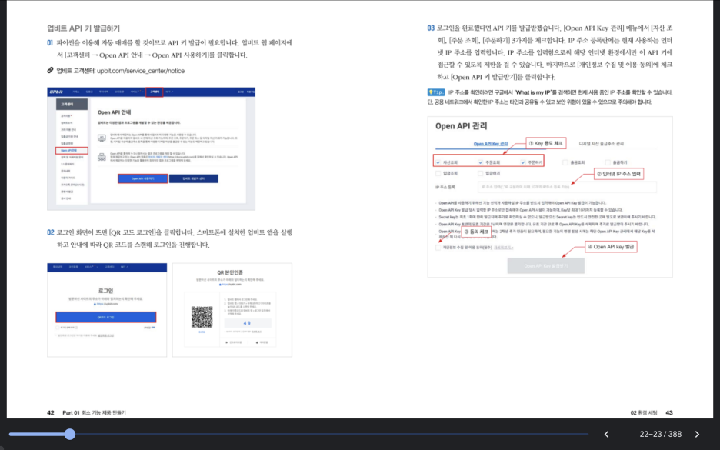This screenshot has height=450, width=720.
Task: Click the Tip badge icon
Action: coord(435,92)
